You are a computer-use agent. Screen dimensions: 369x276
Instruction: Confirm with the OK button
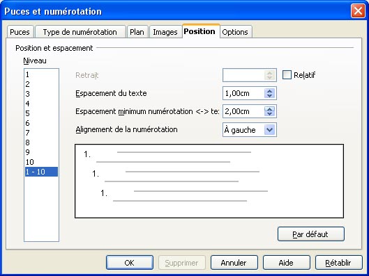pyautogui.click(x=130, y=263)
